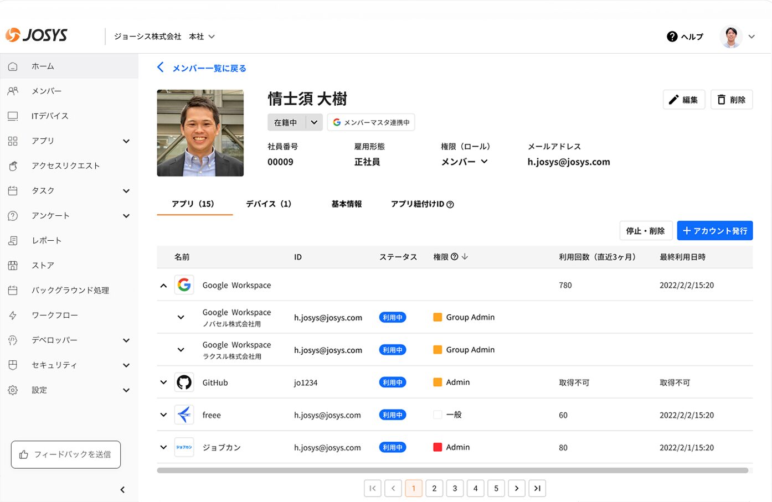Viewport: 772px width, 502px height.
Task: Expand the ジョブカン row
Action: coord(163,447)
